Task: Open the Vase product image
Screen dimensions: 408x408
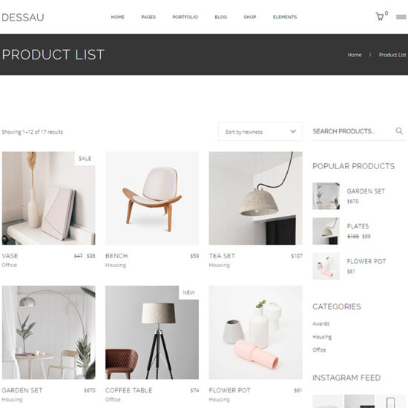Action: click(x=49, y=198)
